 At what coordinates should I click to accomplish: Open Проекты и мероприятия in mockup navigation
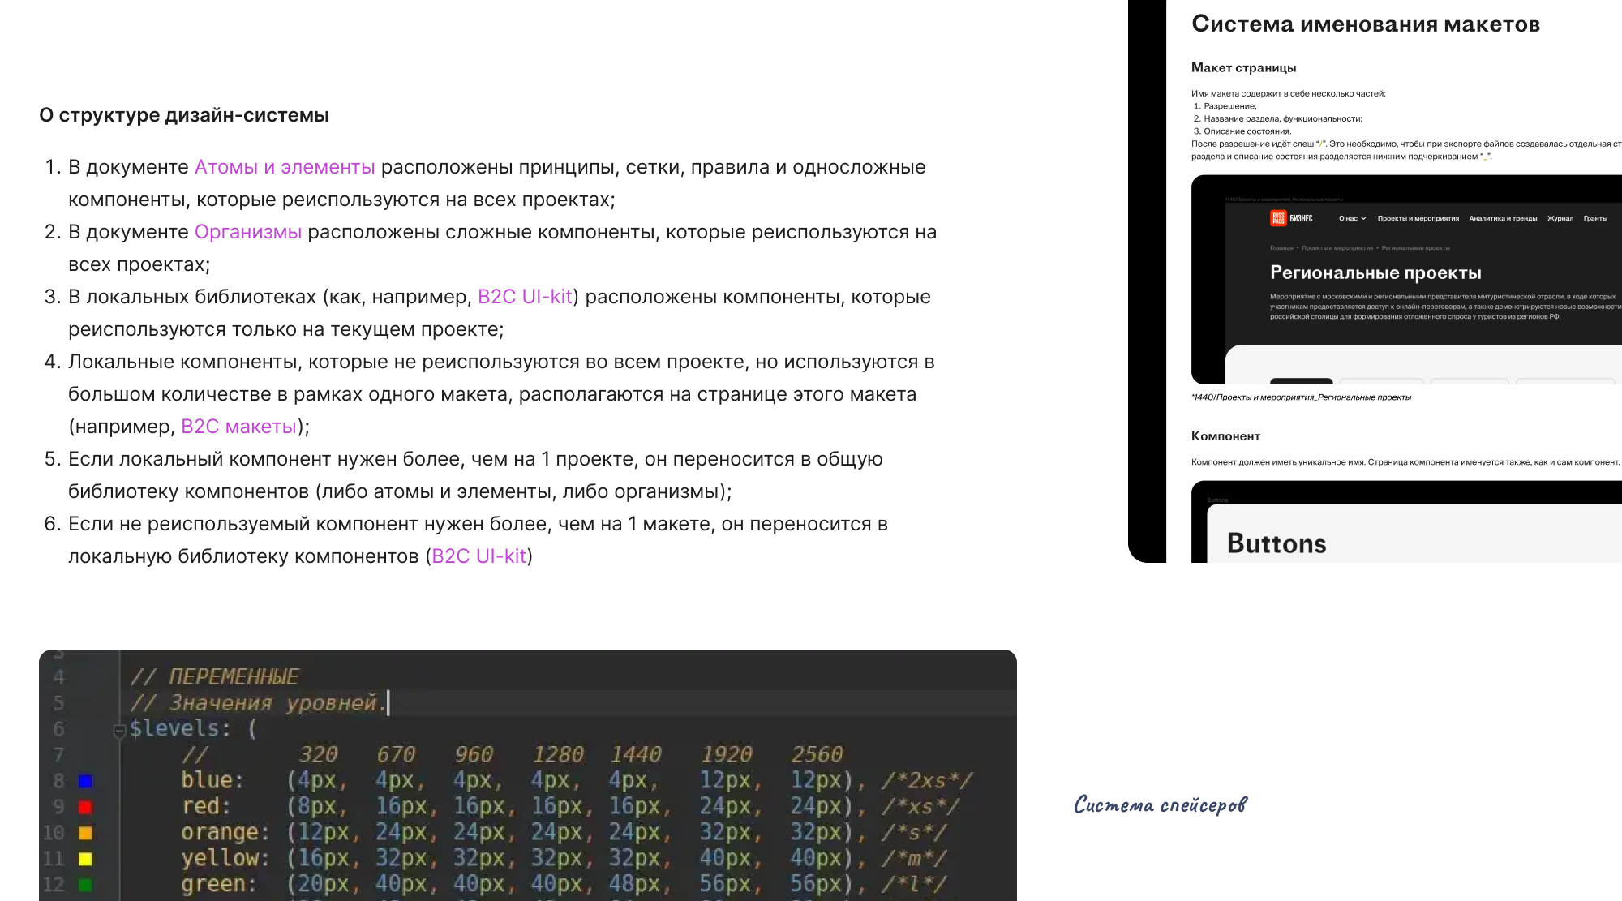[x=1418, y=218]
